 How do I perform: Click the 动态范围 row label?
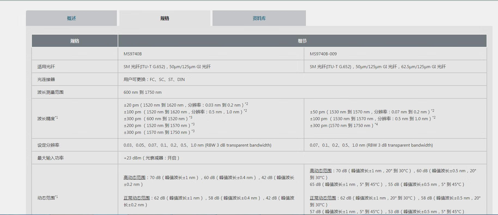[48, 198]
